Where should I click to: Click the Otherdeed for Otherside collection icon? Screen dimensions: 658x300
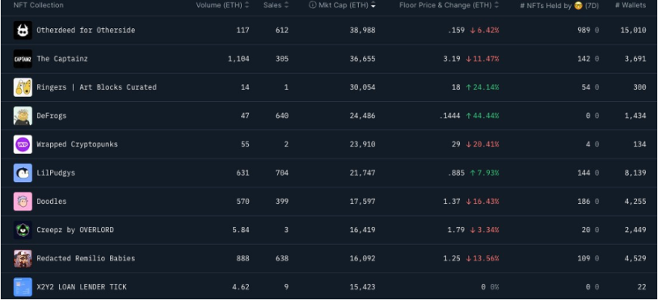tap(23, 30)
